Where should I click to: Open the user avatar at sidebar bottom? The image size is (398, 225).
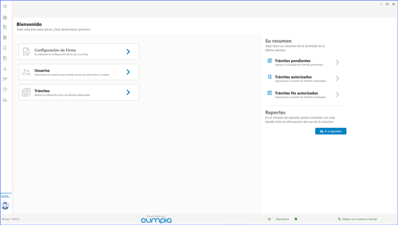(5, 205)
